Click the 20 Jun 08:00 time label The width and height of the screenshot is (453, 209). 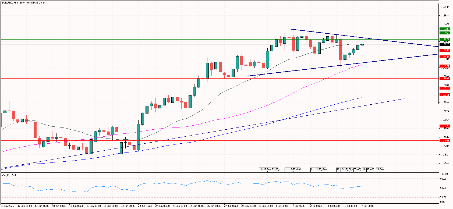[111, 206]
